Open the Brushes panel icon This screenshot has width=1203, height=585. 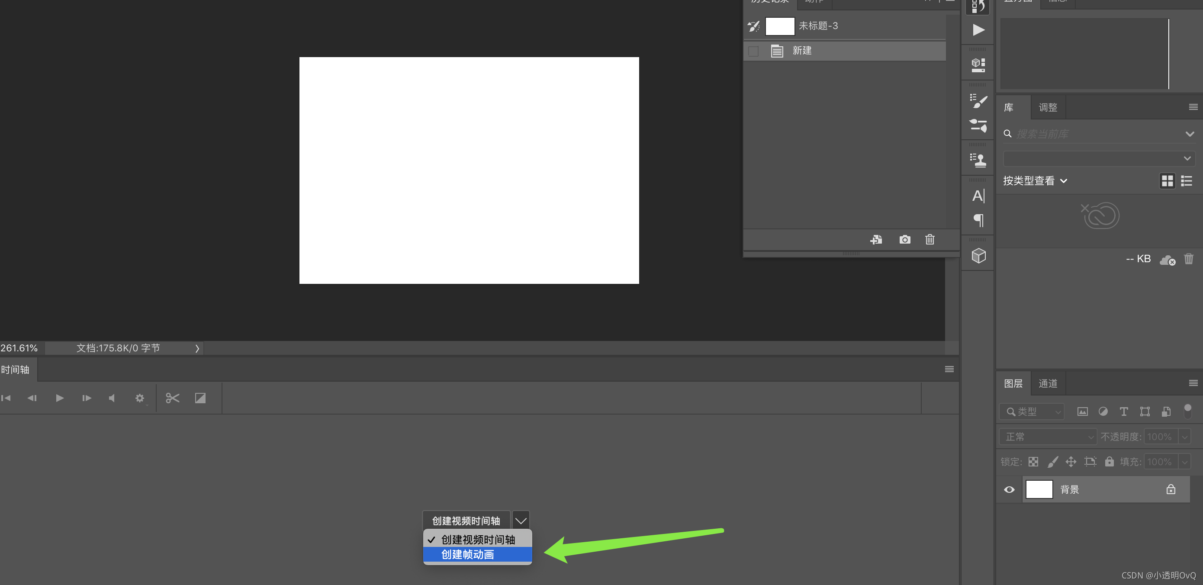pyautogui.click(x=978, y=125)
